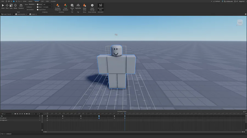Switch to the HOME ribbon tab
247x138 pixels.
click(25, 1)
